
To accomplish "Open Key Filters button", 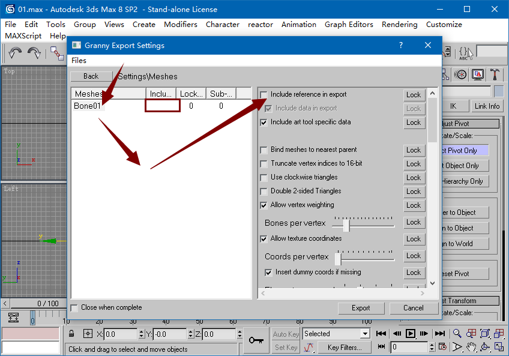I will pos(345,347).
